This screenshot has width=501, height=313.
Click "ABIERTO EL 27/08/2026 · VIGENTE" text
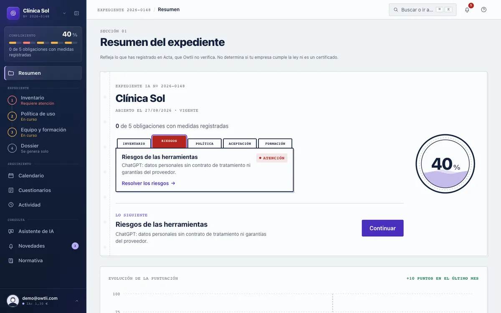pyautogui.click(x=157, y=111)
